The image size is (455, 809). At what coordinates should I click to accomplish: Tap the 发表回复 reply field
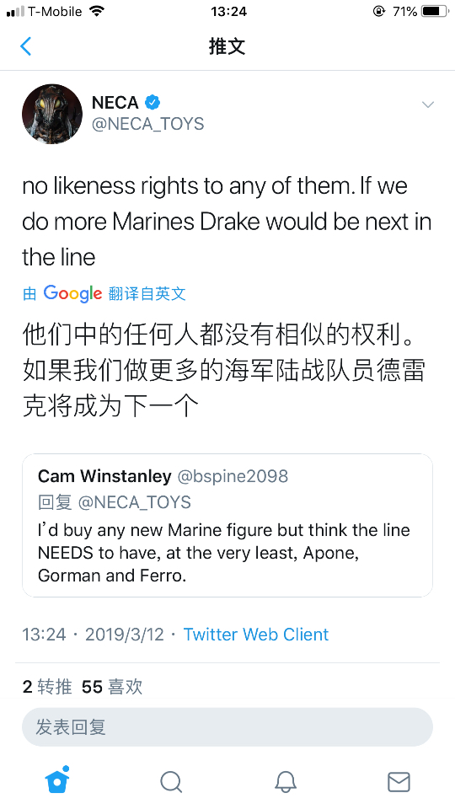pyautogui.click(x=227, y=727)
